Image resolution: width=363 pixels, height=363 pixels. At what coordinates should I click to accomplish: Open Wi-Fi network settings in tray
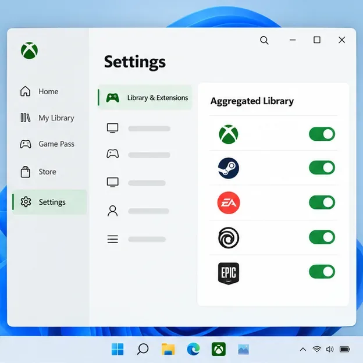coord(316,349)
